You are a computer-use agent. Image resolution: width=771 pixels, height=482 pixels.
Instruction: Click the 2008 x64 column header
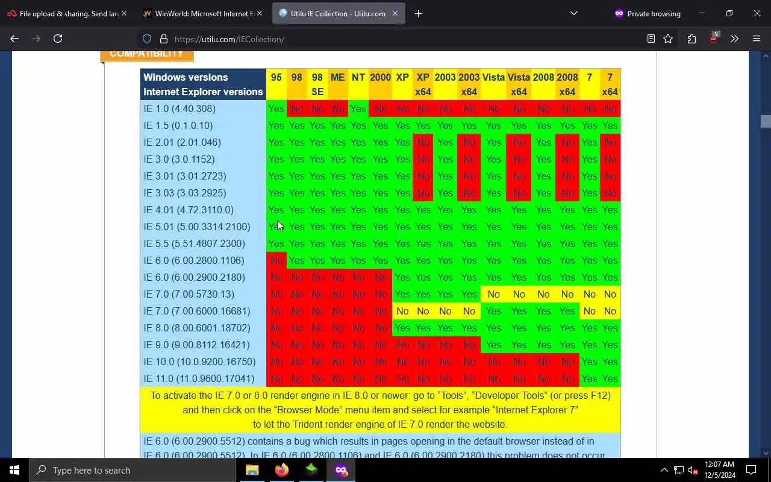[567, 84]
